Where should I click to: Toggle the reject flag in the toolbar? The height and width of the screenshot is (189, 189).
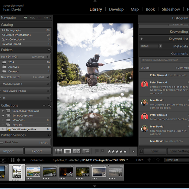[102, 151]
